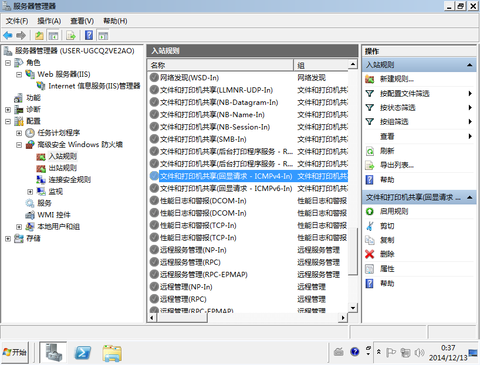Viewport: 480px width, 365px height.
Task: Click the 复制 copy icon
Action: click(370, 240)
